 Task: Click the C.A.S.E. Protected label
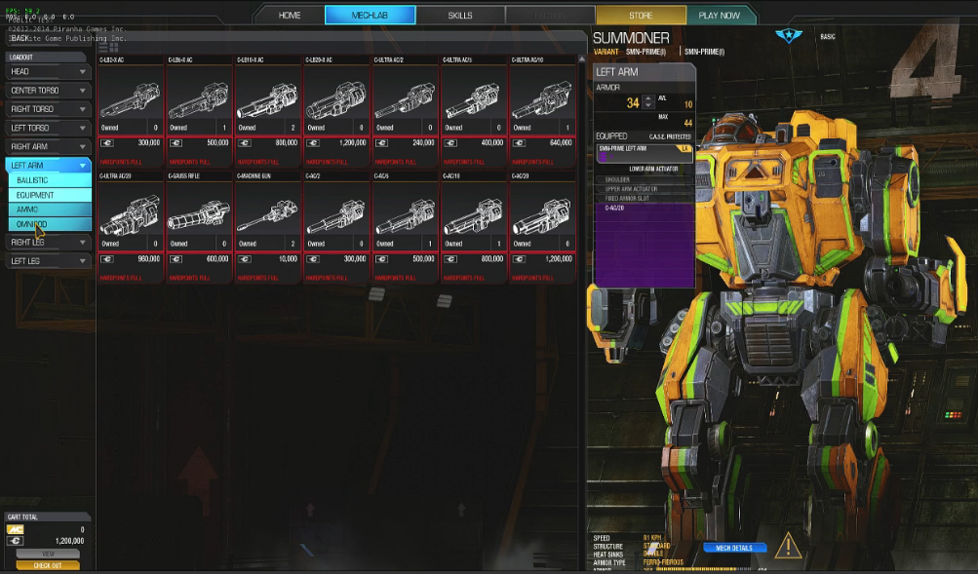click(x=670, y=136)
